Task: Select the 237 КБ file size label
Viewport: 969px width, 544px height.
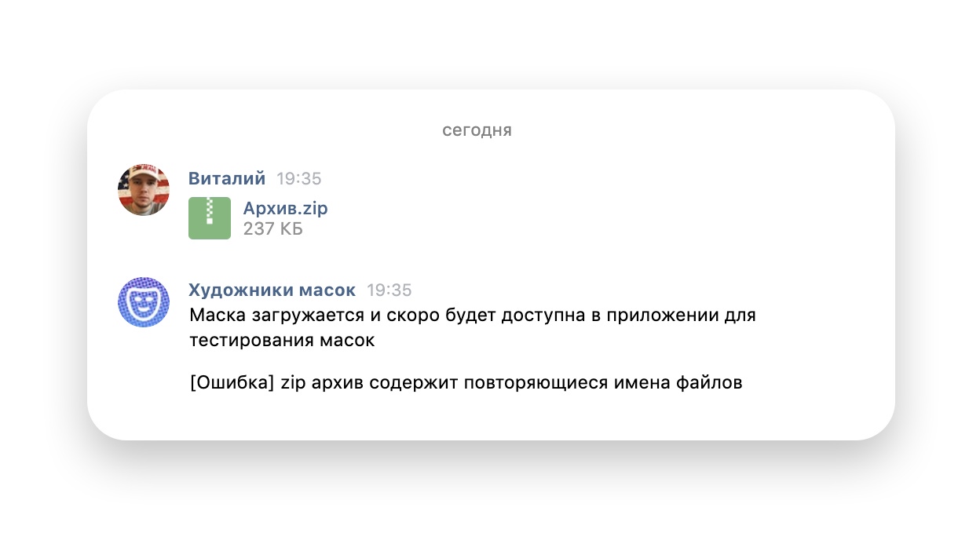Action: coord(272,229)
